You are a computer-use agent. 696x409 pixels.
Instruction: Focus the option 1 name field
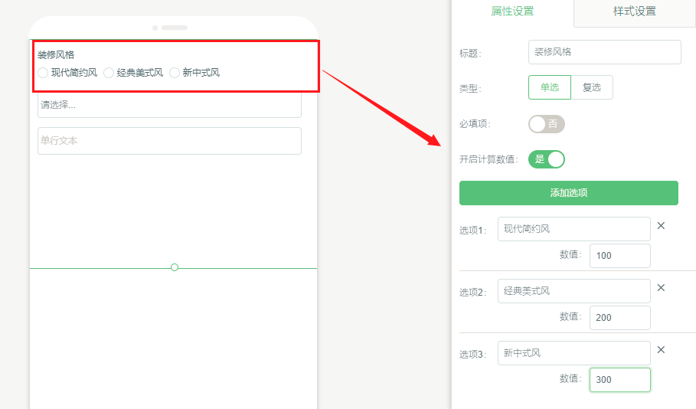573,229
